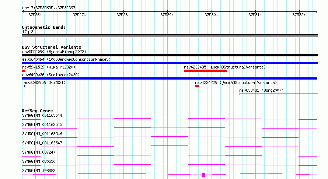This screenshot has width=328, height=179.
Task: Open the nsv6499026 (Sedlazeck2020) label
Action: 51,75
